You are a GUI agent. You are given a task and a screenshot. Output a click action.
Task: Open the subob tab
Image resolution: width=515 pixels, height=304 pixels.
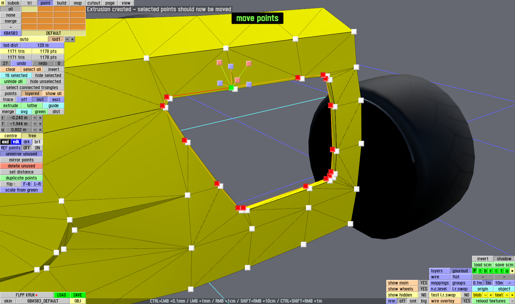click(x=13, y=3)
